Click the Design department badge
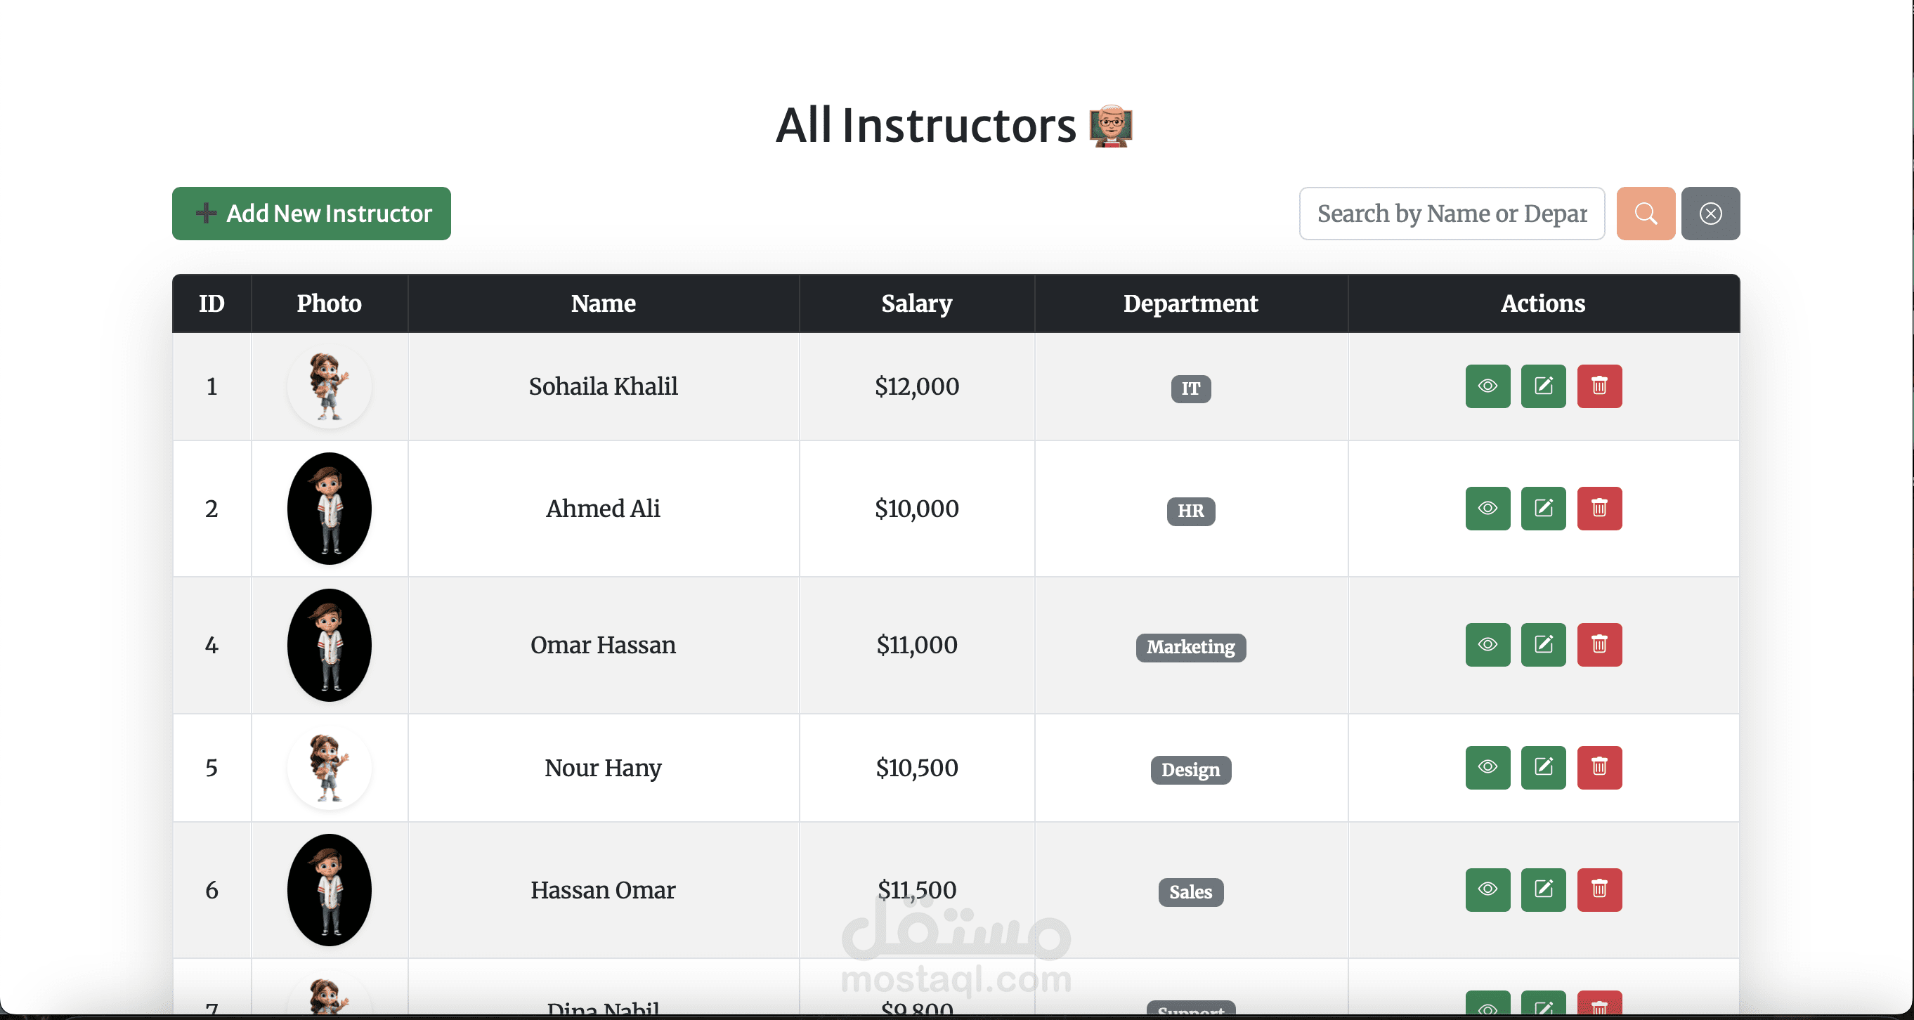 (1190, 770)
